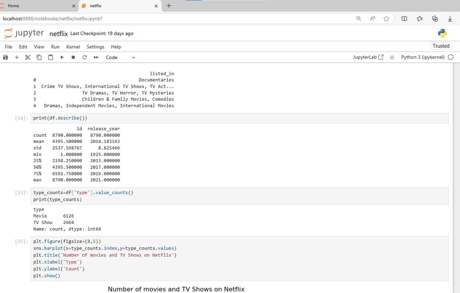Add page to favorites star icon
460x293 pixels.
tap(386, 18)
